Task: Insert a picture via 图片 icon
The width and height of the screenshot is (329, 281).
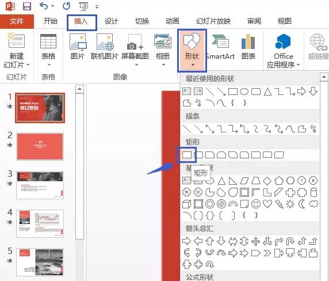Action: 78,47
